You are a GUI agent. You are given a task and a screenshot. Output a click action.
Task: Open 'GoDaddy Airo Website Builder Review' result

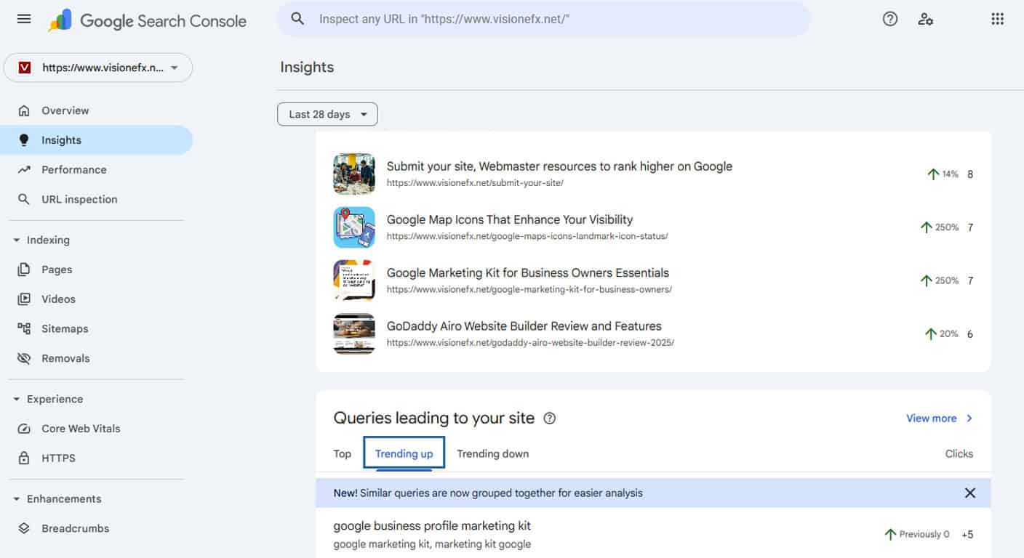(524, 326)
